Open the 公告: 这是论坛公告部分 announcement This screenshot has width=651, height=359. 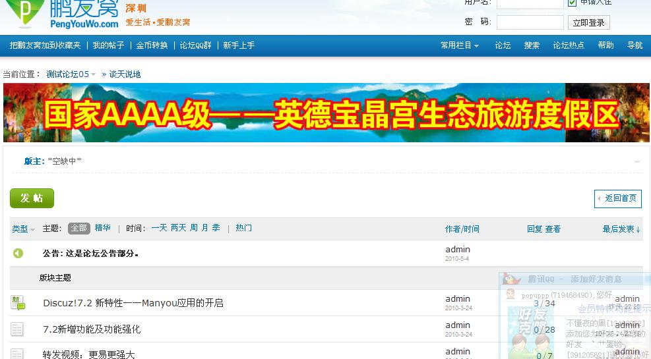pos(90,254)
